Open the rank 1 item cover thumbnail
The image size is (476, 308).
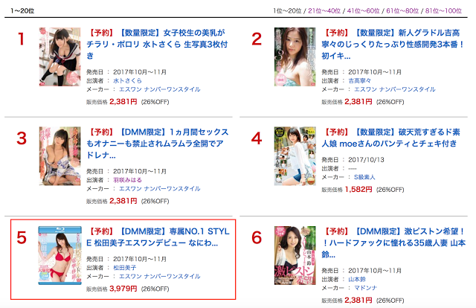point(59,57)
